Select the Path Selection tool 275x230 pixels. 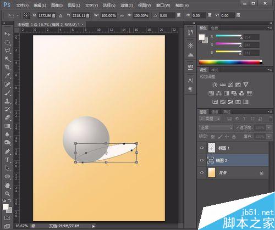tap(7, 168)
